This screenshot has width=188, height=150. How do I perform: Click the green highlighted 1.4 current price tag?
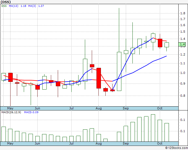pyautogui.click(x=182, y=44)
